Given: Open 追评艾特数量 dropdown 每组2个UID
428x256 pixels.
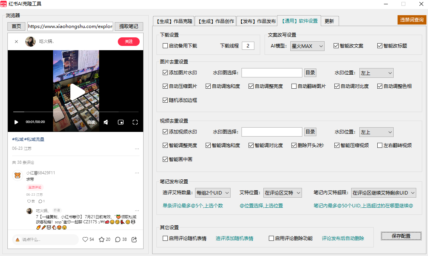Looking at the screenshot, I should 213,193.
